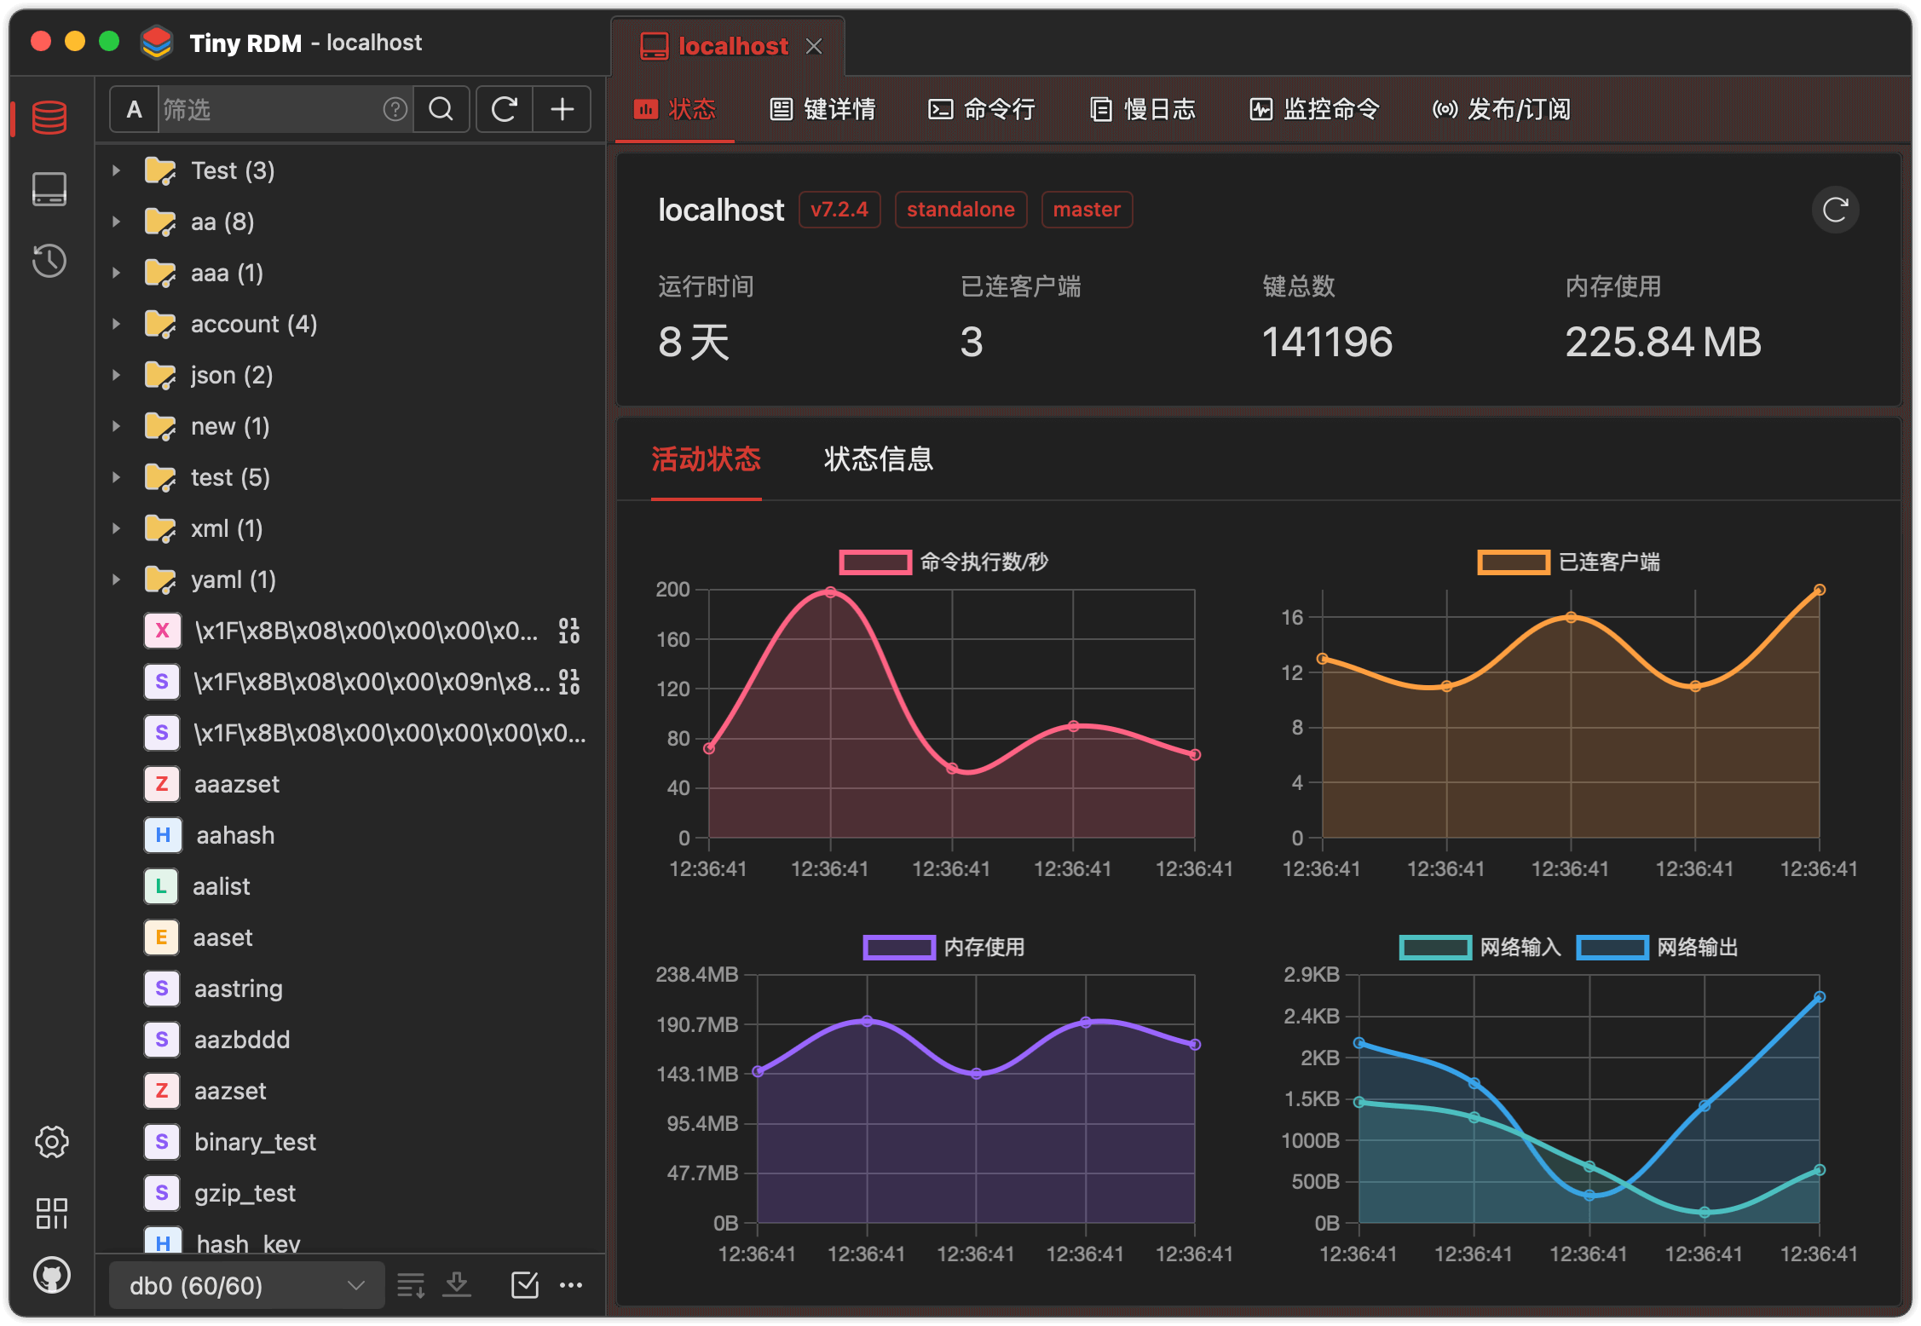1921x1326 pixels.
Task: Open the db0 (60/60) database dropdown
Action: click(247, 1285)
